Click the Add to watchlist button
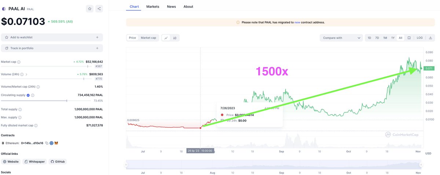 point(52,37)
